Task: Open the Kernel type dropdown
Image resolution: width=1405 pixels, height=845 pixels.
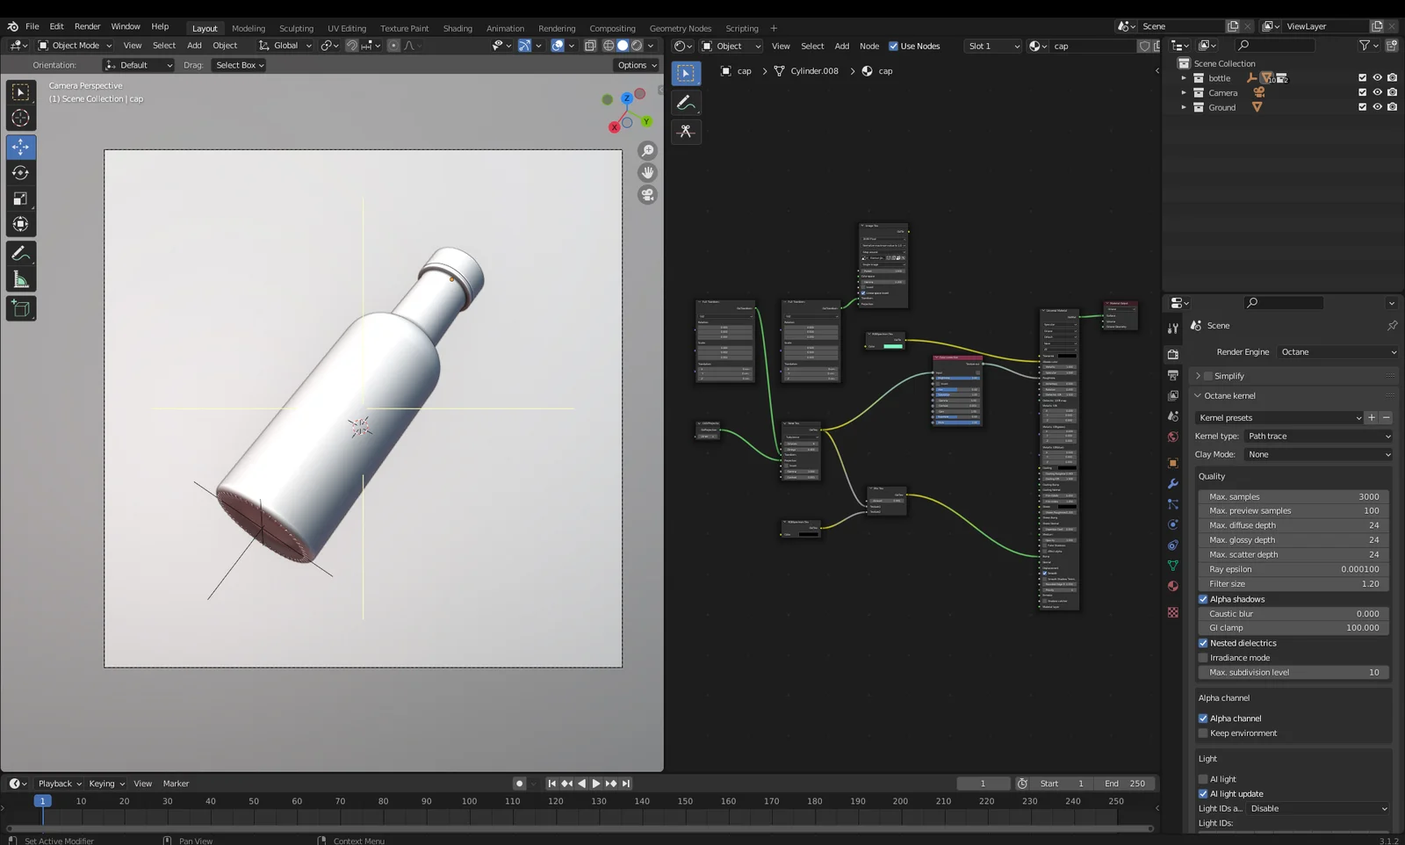Action: 1317,436
